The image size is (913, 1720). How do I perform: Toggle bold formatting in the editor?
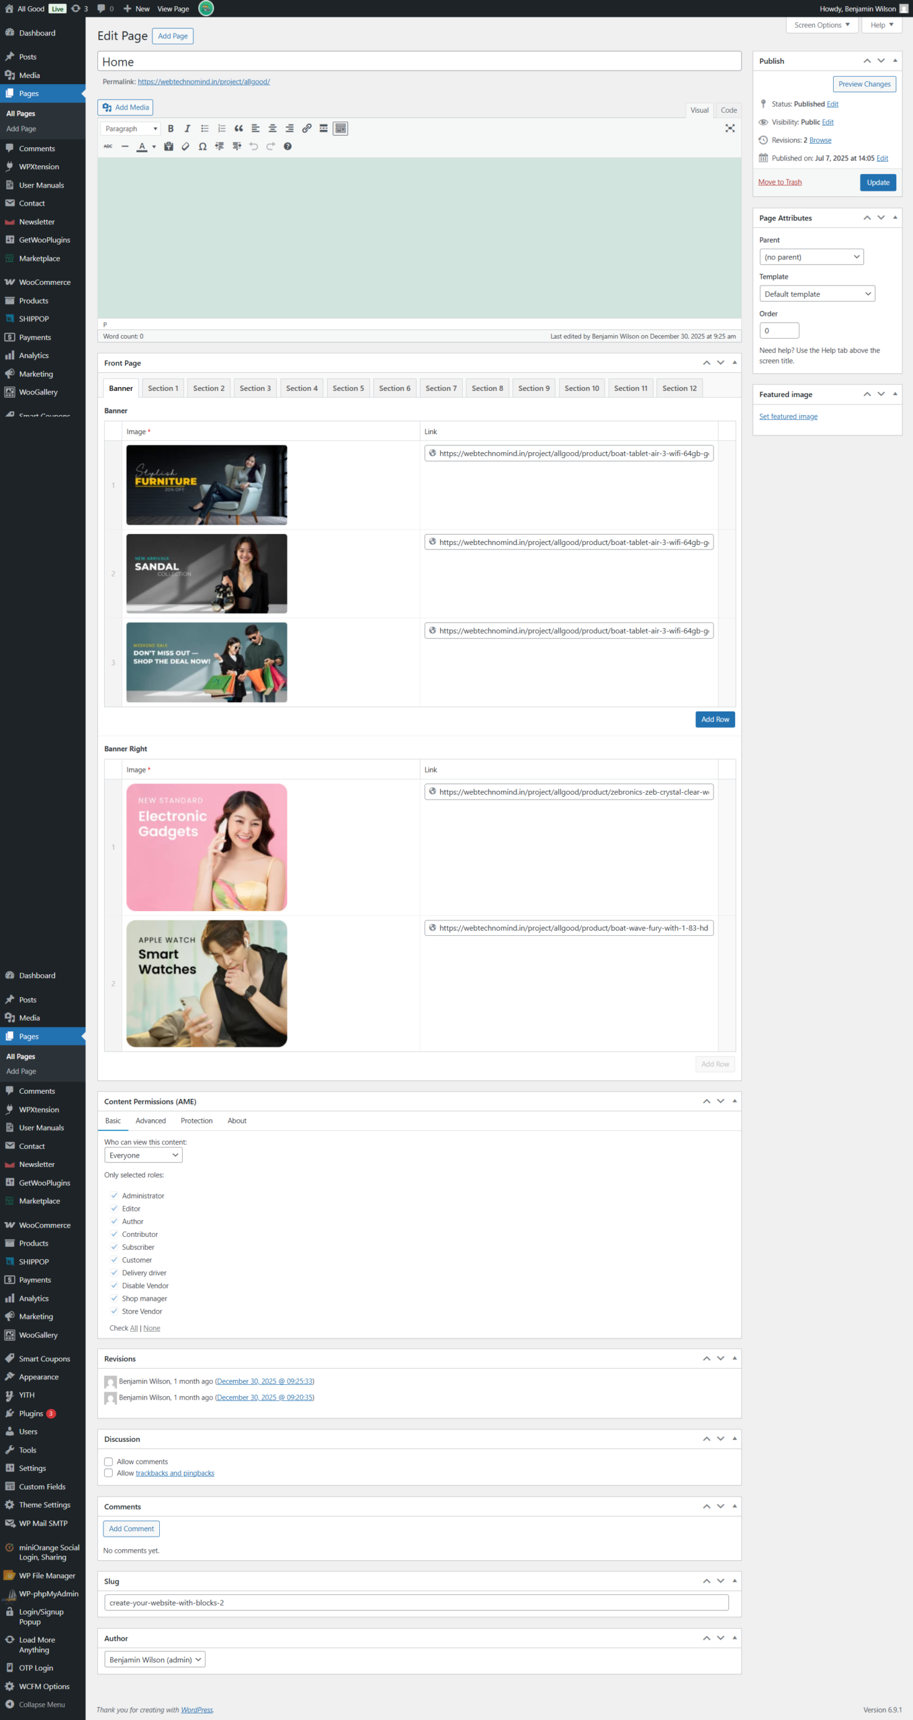coord(171,128)
